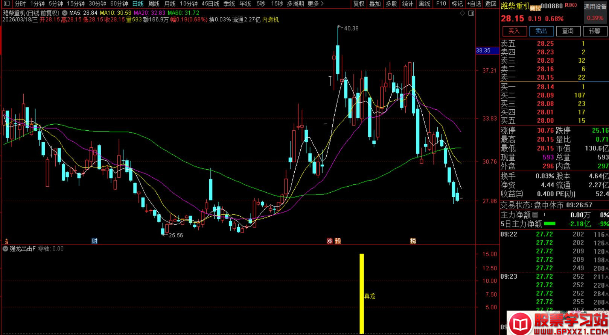The width and height of the screenshot is (609, 335).
Task: Click the MA10: 30.58 indicator label
Action: 116,13
